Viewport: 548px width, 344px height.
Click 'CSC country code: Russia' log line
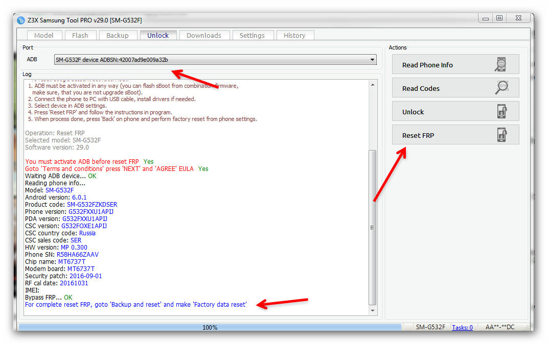[x=60, y=233]
